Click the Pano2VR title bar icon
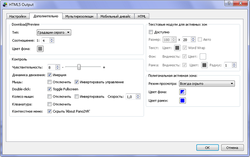Image resolution: width=250 pixels, height=157 pixels. pyautogui.click(x=5, y=5)
